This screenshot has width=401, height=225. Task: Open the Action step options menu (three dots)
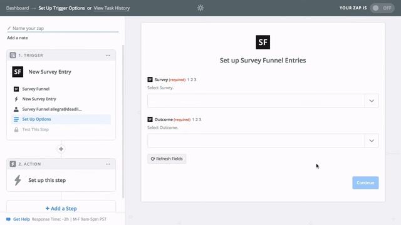tap(108, 164)
